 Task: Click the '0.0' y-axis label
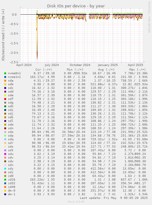14,15
